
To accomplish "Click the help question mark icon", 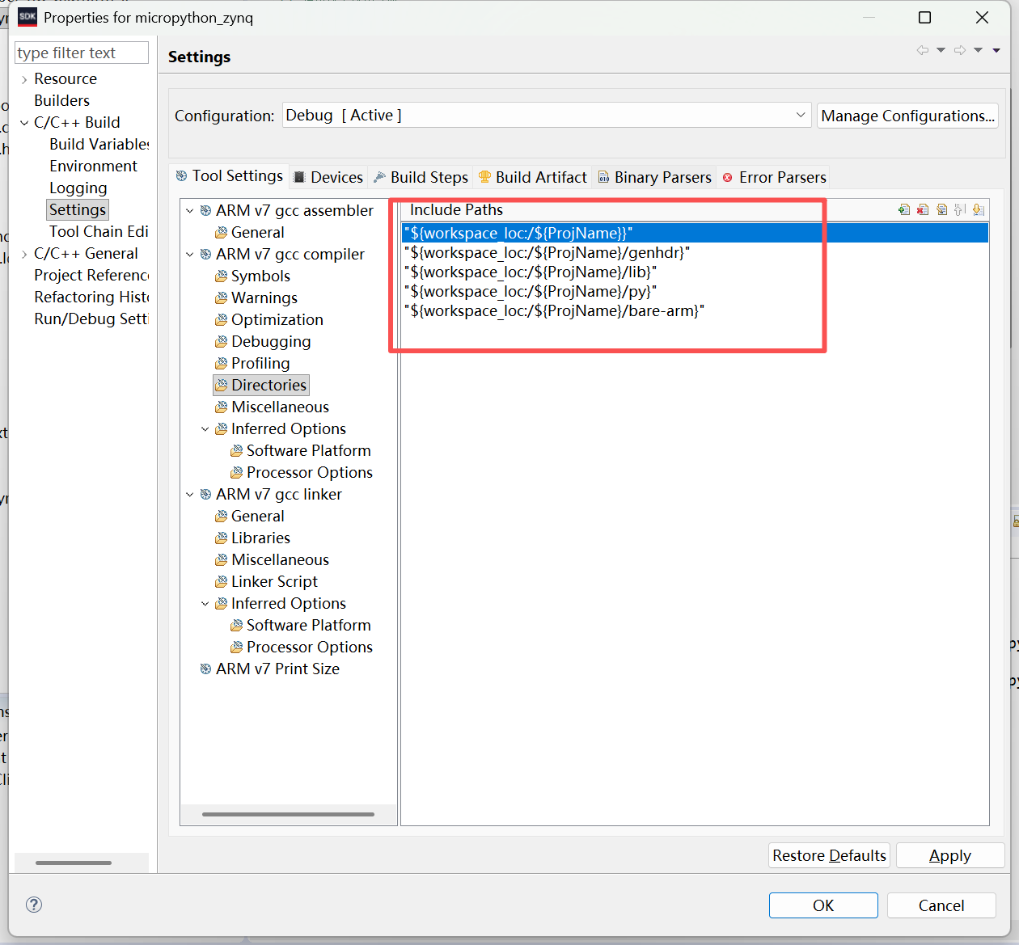I will 34,905.
